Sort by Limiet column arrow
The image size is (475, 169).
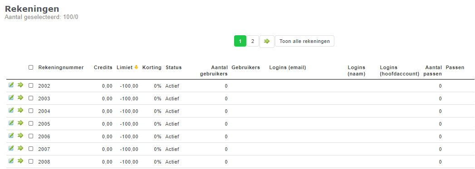point(136,67)
